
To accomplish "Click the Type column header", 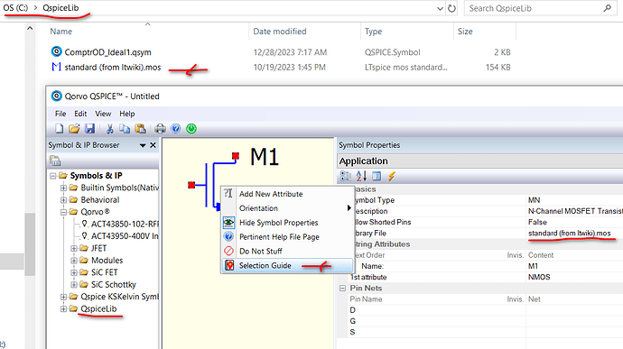I will [374, 32].
